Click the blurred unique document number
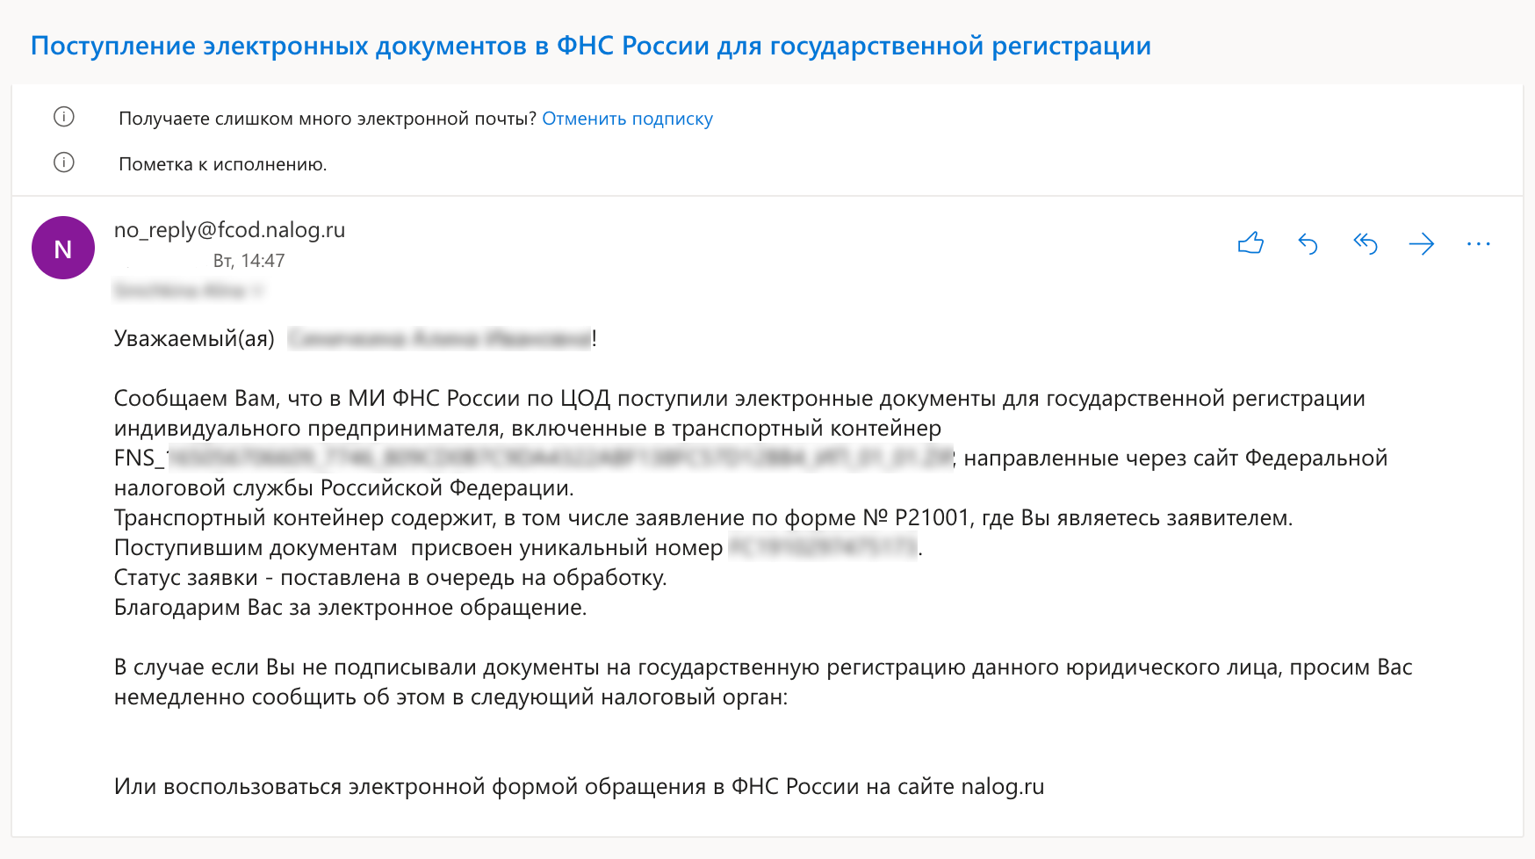Image resolution: width=1535 pixels, height=859 pixels. 823,547
